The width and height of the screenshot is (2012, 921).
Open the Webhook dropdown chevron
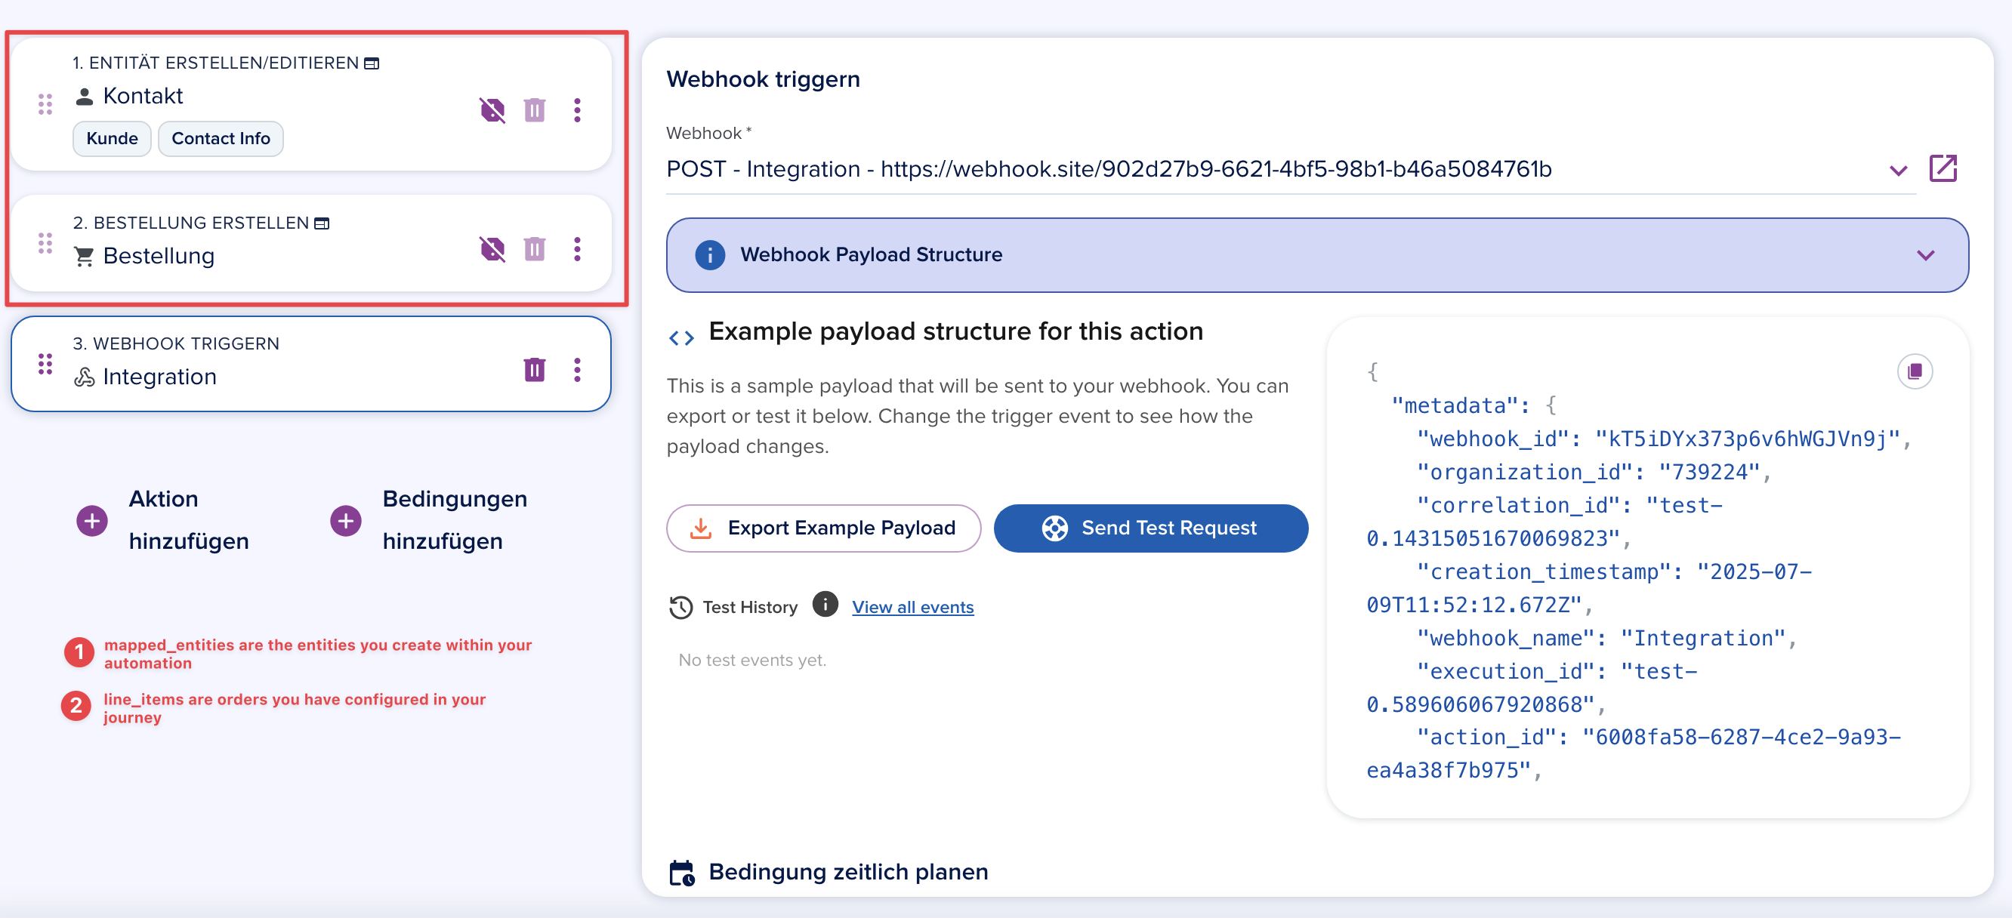click(x=1899, y=171)
